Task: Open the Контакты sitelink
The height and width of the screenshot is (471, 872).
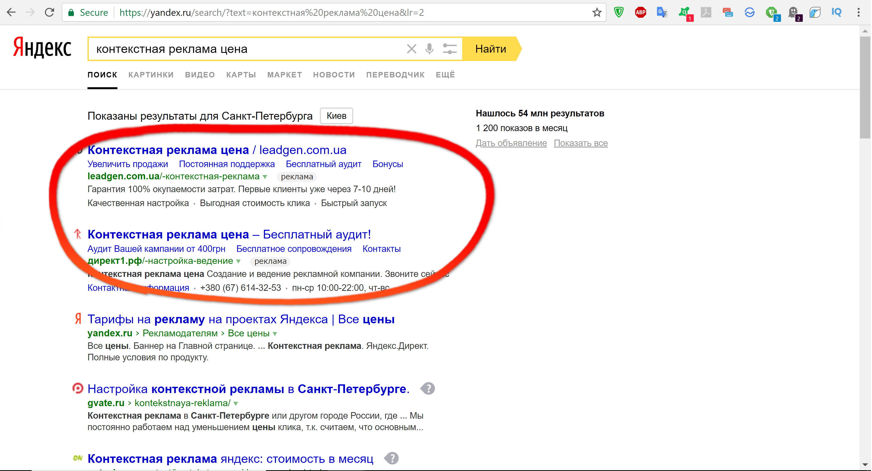Action: coord(381,249)
